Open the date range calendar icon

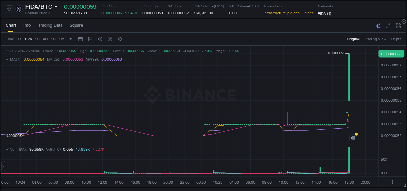click(x=80, y=39)
